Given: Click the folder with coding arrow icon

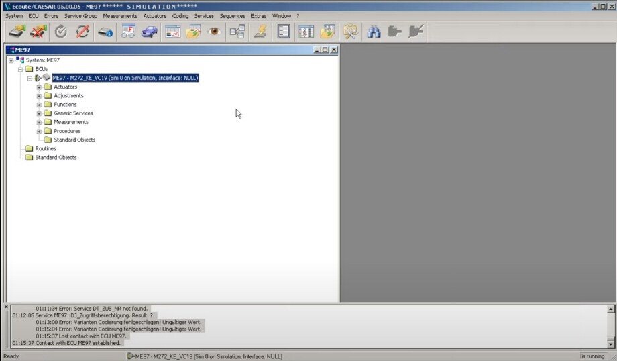Looking at the screenshot, I should 327,32.
